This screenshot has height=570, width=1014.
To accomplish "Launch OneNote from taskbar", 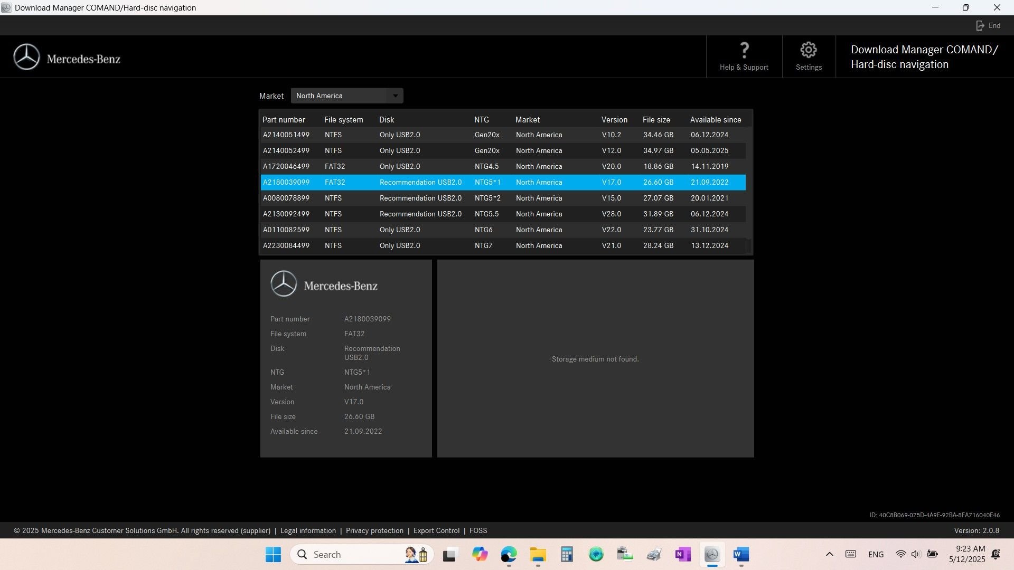I will click(x=683, y=555).
